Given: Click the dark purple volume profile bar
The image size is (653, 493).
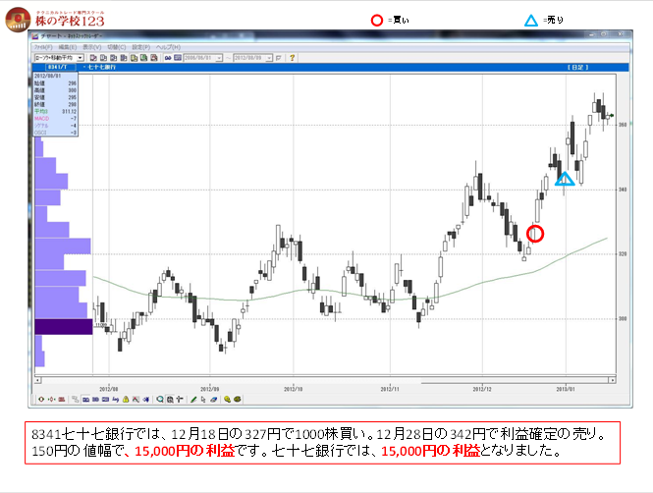Looking at the screenshot, I should (x=64, y=326).
